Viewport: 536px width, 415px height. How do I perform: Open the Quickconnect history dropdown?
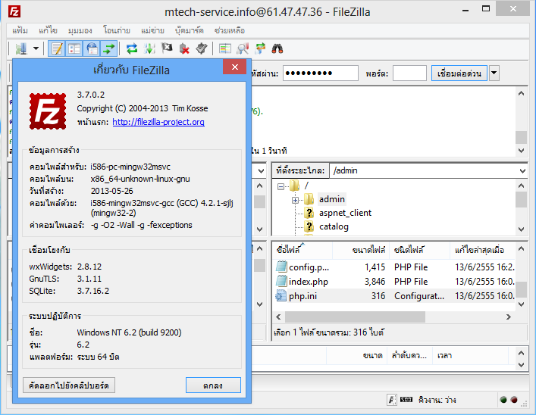(x=494, y=73)
